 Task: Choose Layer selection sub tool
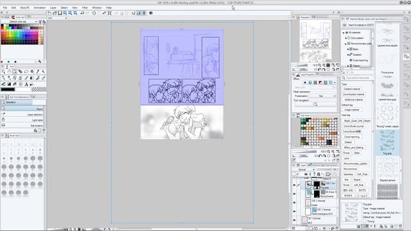(x=22, y=115)
